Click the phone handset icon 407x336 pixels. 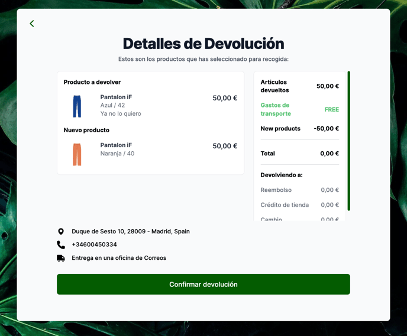pyautogui.click(x=61, y=244)
